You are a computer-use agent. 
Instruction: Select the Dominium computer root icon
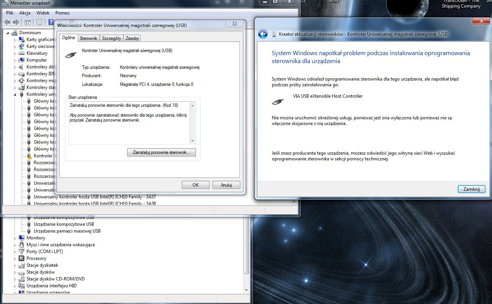click(15, 33)
